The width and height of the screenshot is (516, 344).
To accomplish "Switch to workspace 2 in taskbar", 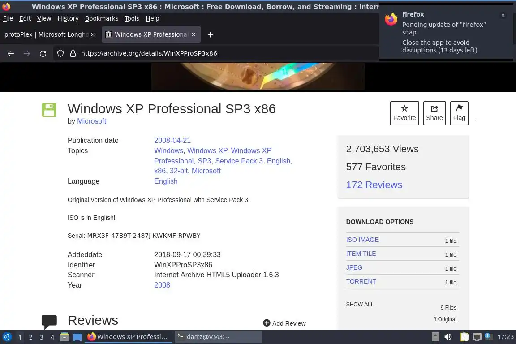I will (30, 337).
